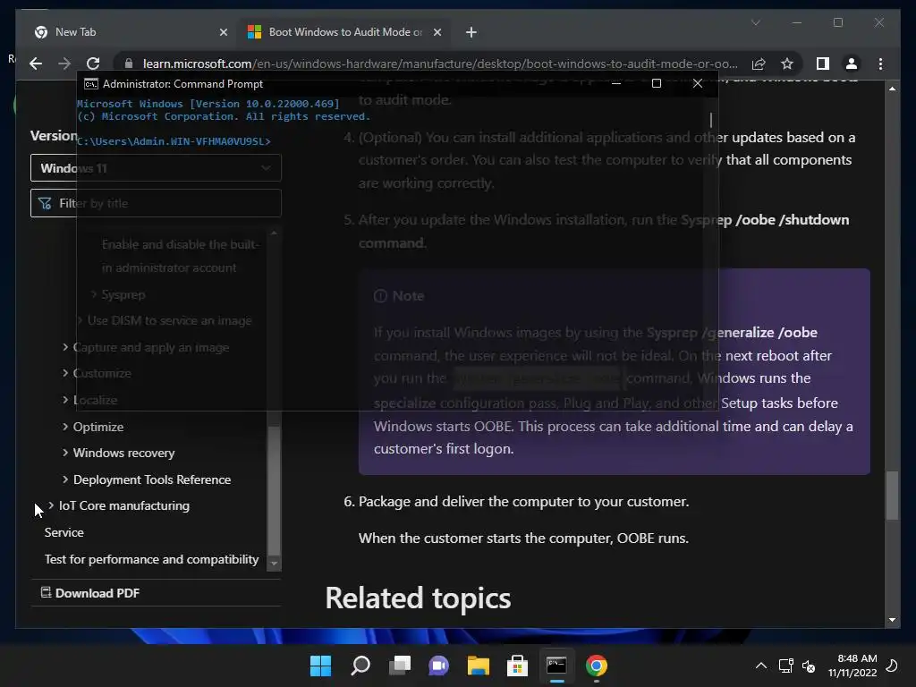916x687 pixels.
Task: Click the network tray icon
Action: tap(785, 666)
